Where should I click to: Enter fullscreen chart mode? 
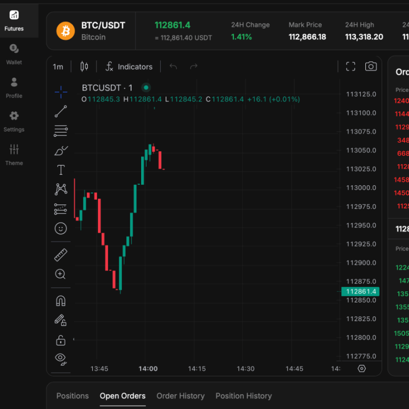tap(350, 66)
